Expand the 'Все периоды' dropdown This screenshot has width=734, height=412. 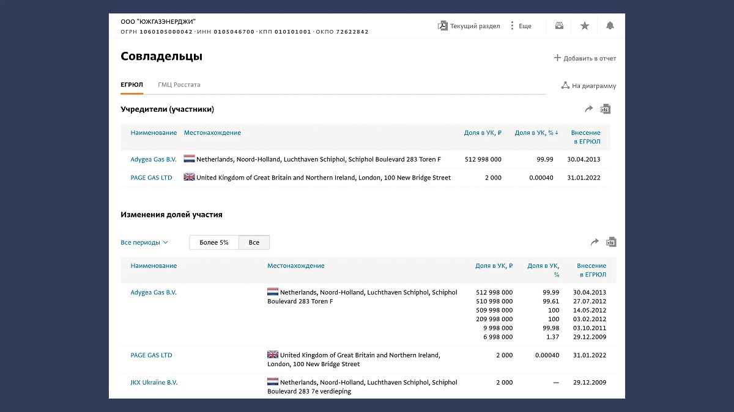[x=144, y=243]
